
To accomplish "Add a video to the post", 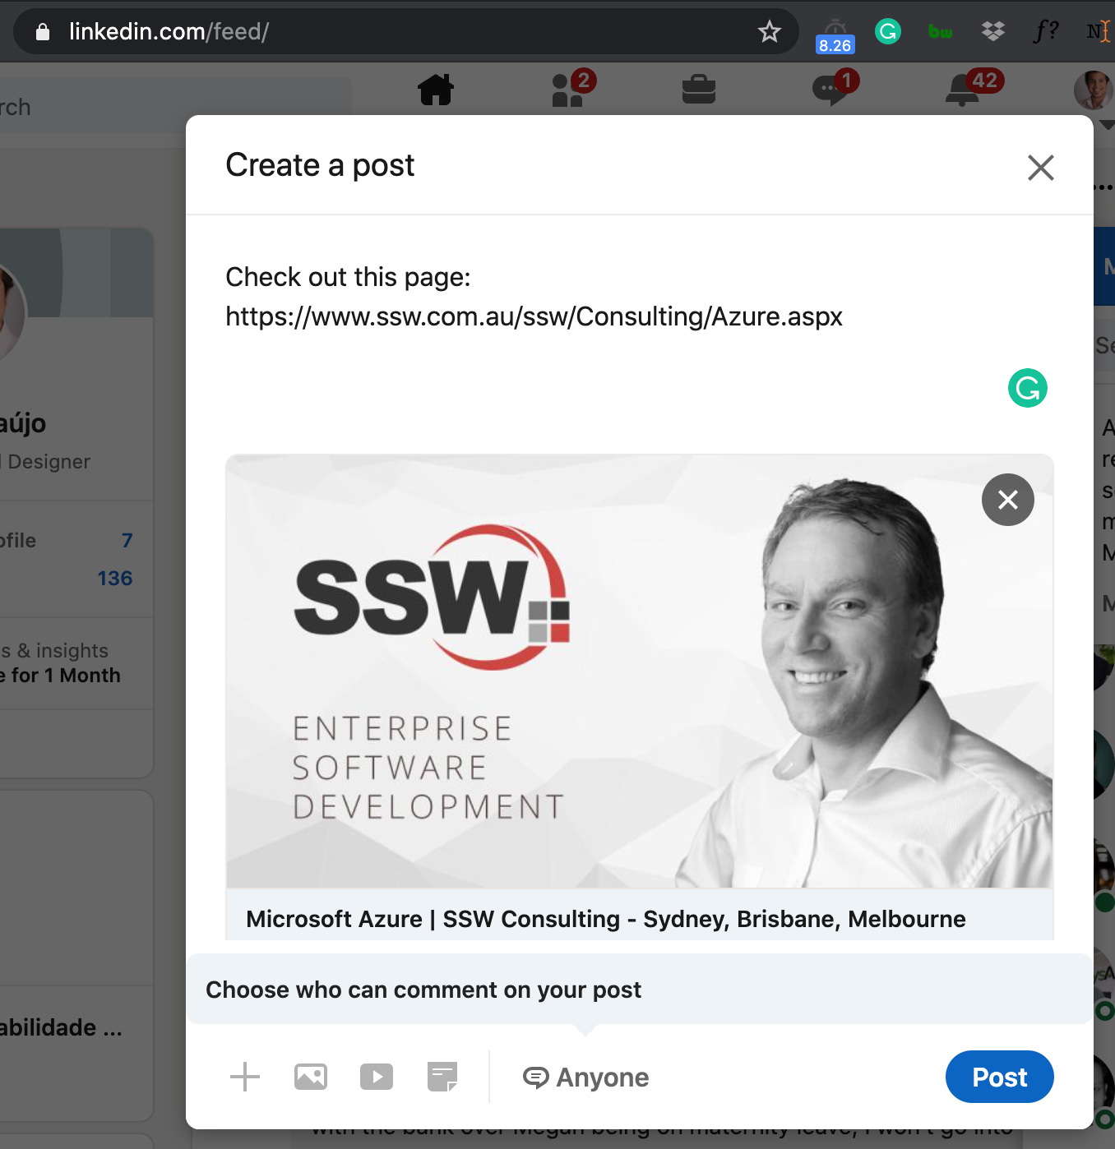I will pos(377,1077).
